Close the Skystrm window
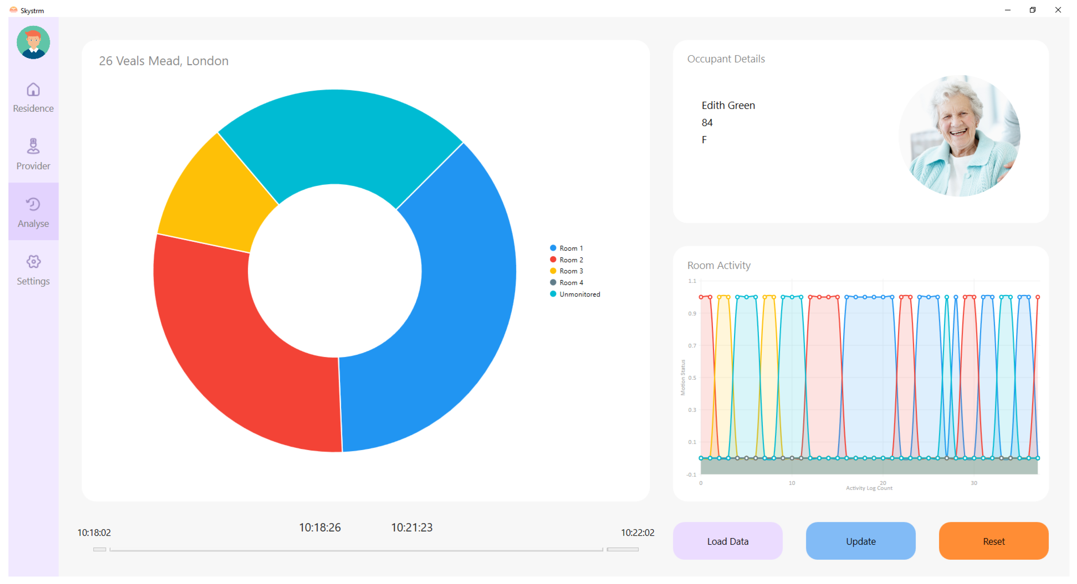 click(x=1058, y=10)
